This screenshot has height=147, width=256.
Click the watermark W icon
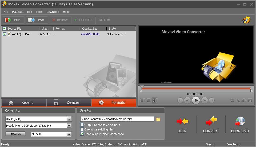pyautogui.click(x=250, y=101)
